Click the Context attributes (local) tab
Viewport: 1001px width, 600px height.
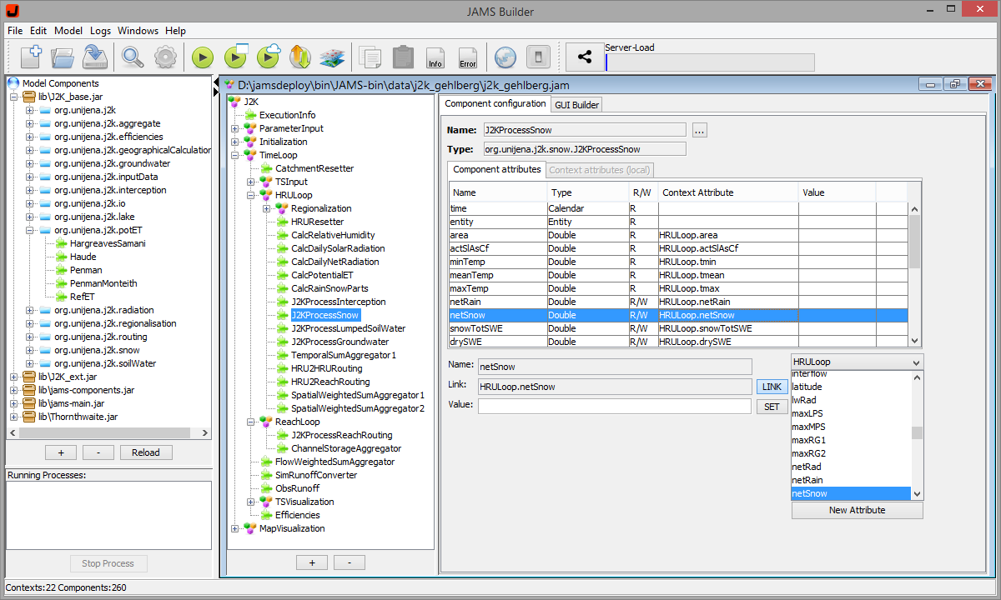click(600, 170)
